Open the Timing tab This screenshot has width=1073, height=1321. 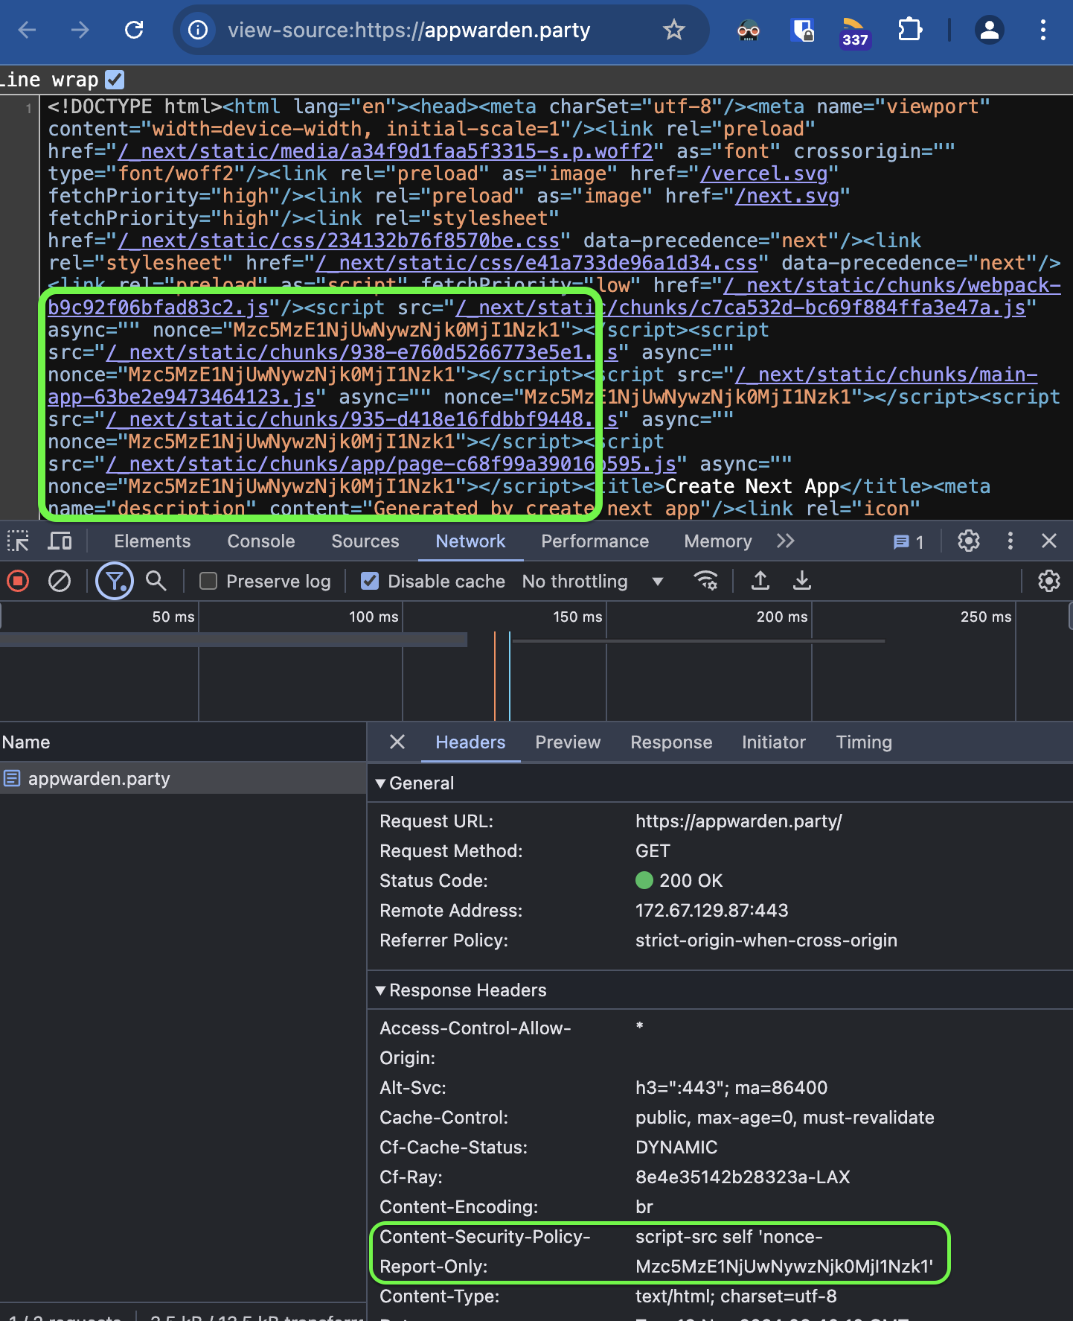864,742
